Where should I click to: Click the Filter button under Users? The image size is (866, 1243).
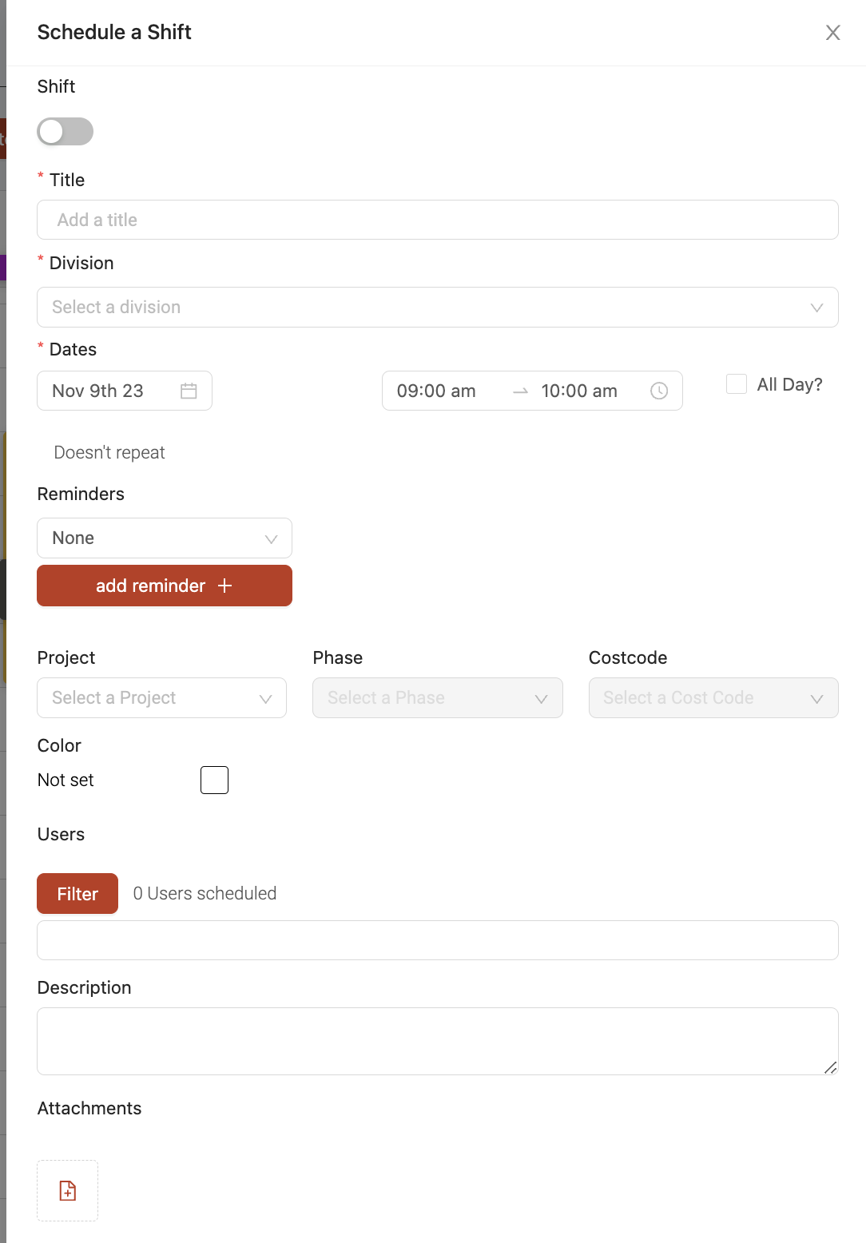click(x=77, y=894)
